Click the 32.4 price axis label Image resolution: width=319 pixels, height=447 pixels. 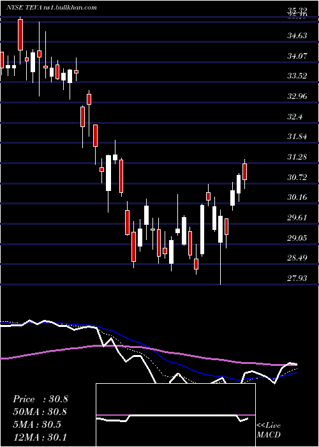(295, 117)
